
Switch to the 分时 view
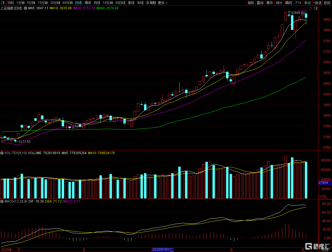point(10,3)
